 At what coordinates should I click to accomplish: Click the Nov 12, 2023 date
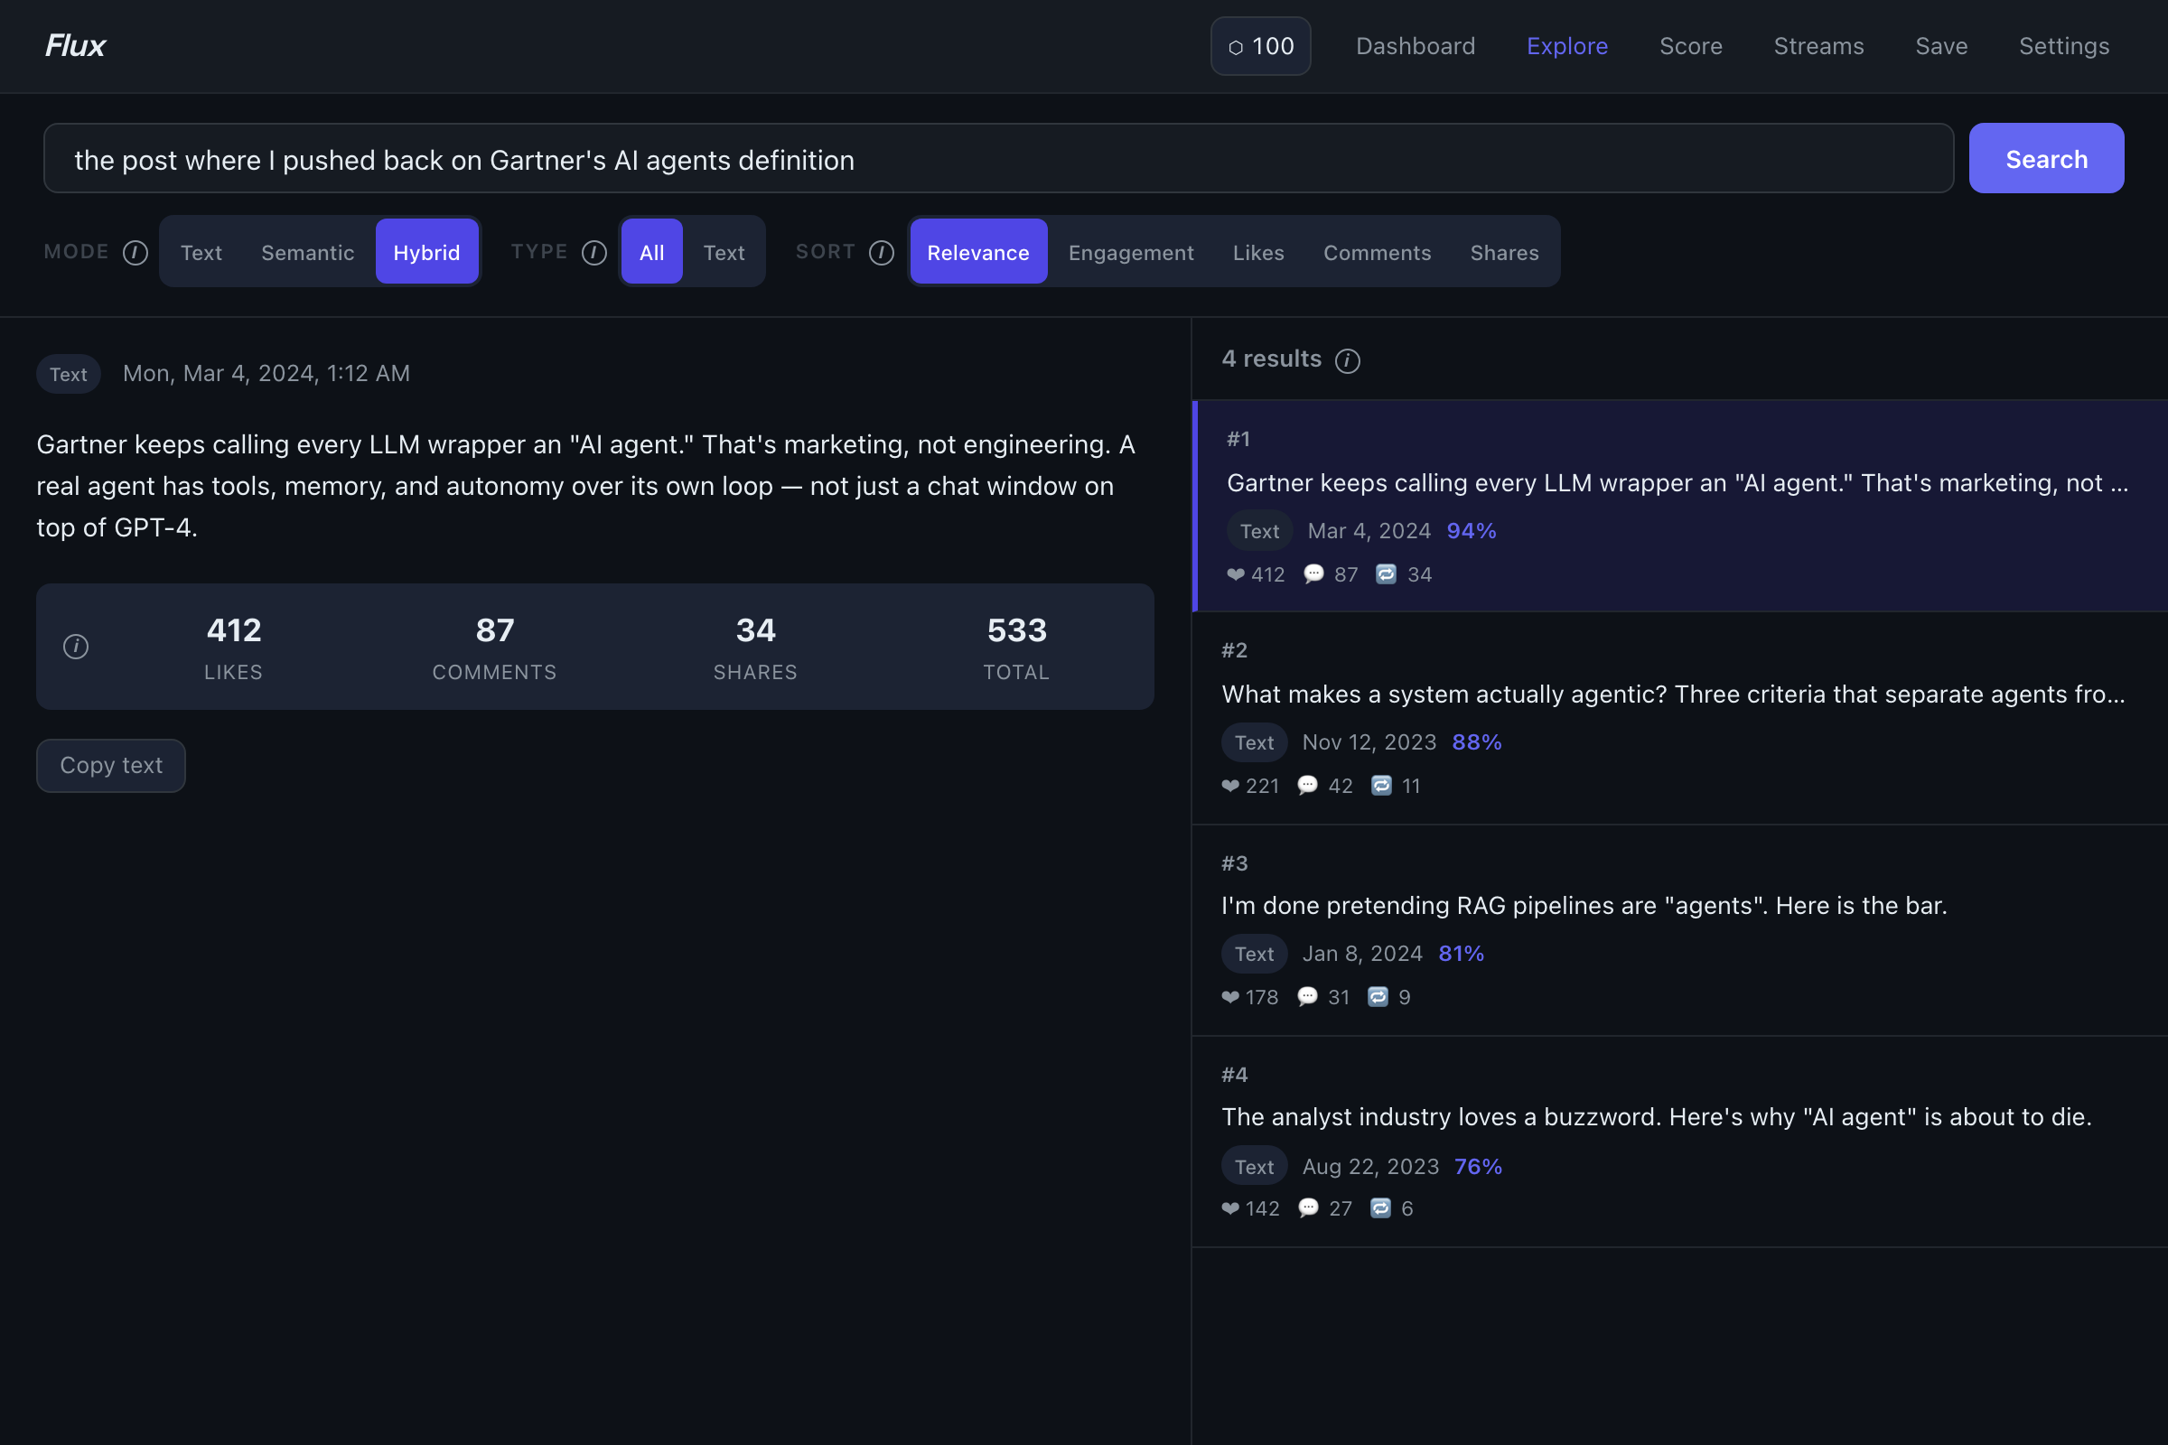1369,741
